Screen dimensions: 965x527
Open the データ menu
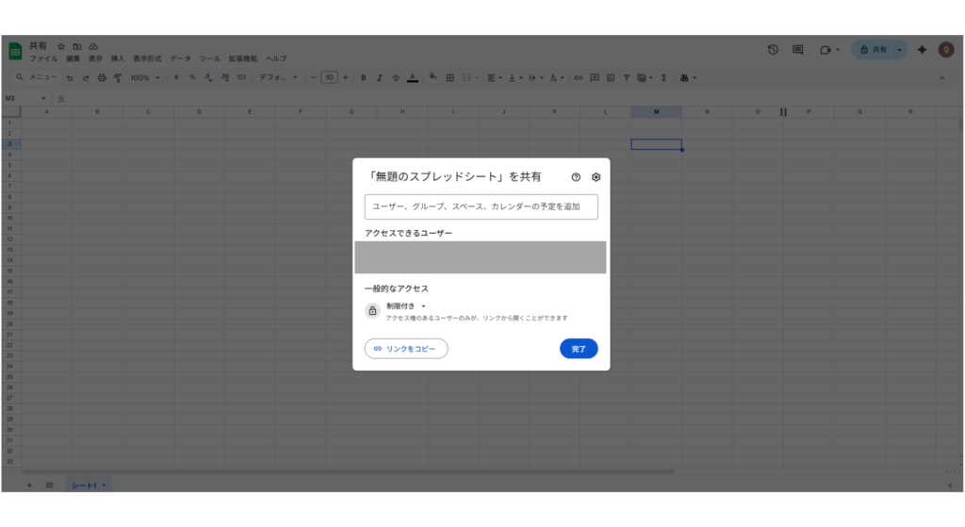(x=180, y=59)
